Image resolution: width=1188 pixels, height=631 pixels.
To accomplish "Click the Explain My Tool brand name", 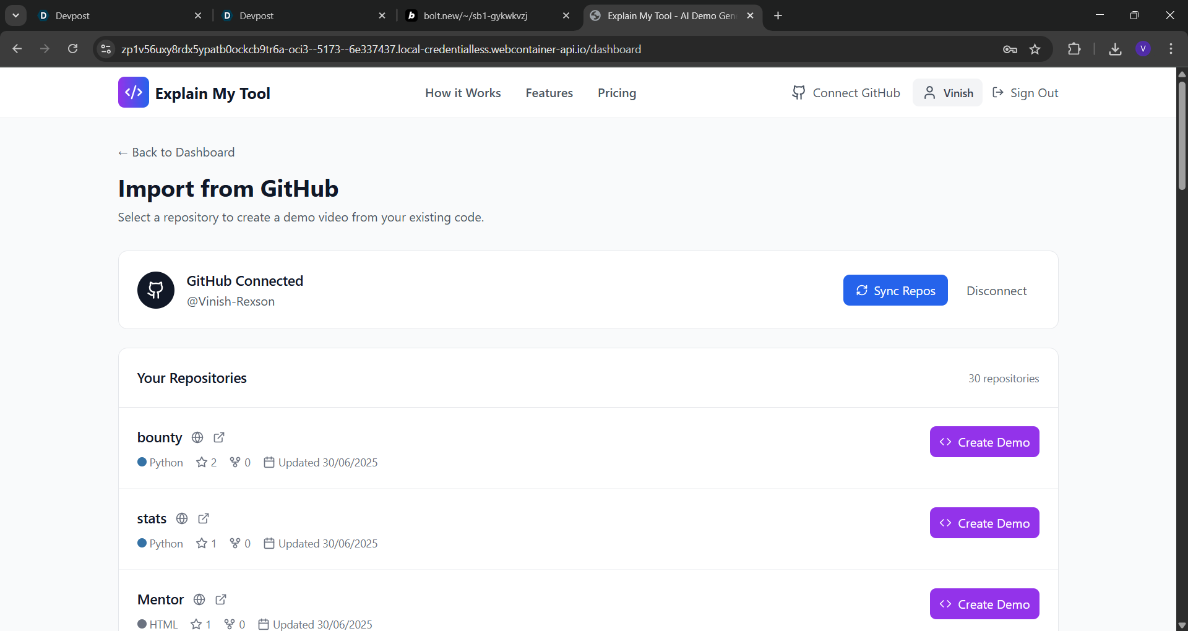I will (x=212, y=93).
